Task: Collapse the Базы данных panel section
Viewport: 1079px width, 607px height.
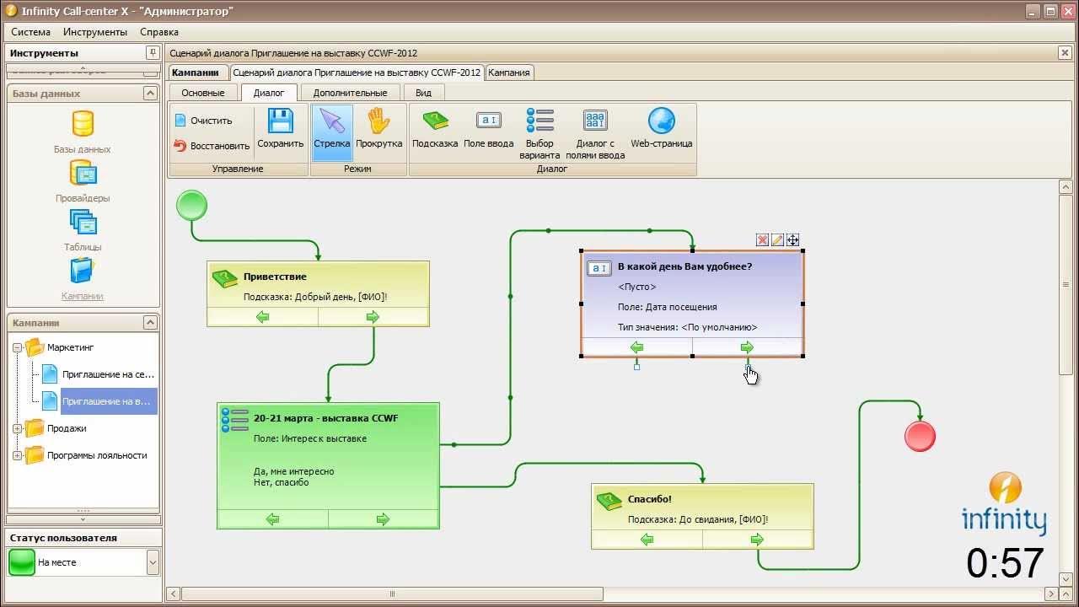Action: pyautogui.click(x=150, y=94)
